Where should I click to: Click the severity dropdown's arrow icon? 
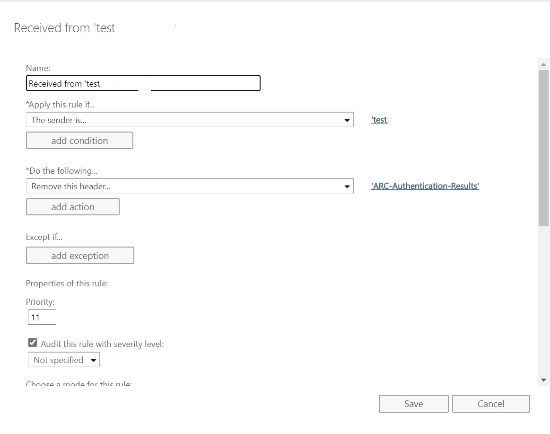(94, 360)
